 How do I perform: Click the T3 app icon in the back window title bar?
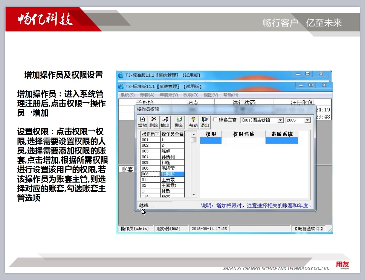[x=121, y=75]
